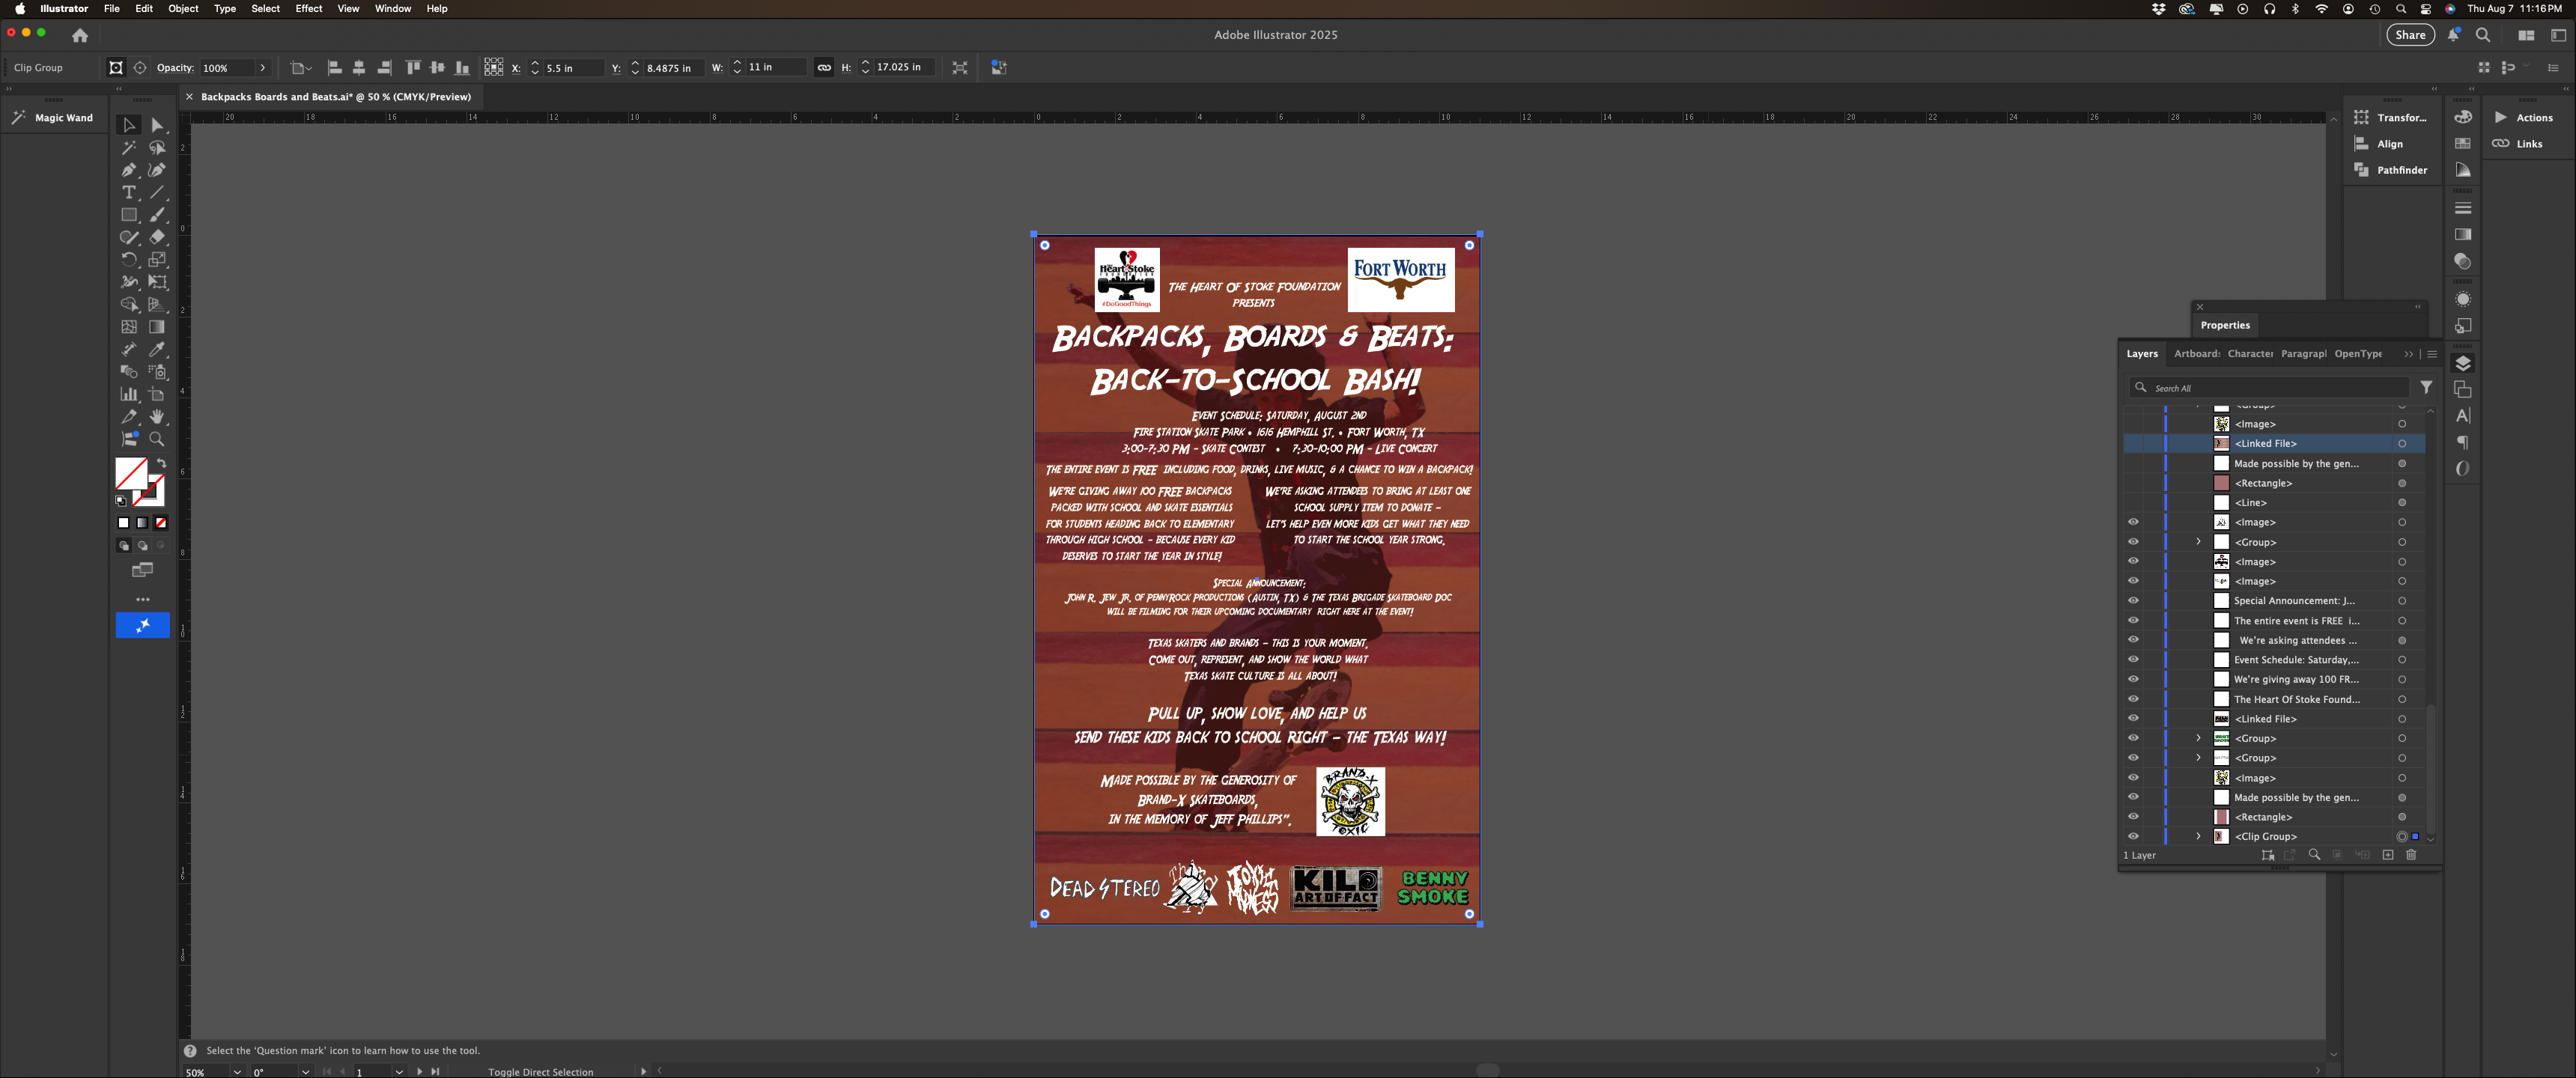Switch to the Character tab
This screenshot has height=1078, width=2576.
coord(2250,354)
